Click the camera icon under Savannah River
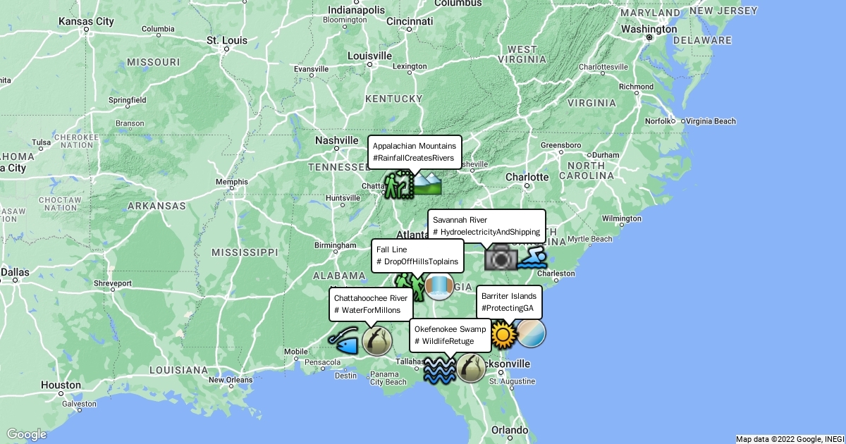This screenshot has width=846, height=444. [501, 258]
